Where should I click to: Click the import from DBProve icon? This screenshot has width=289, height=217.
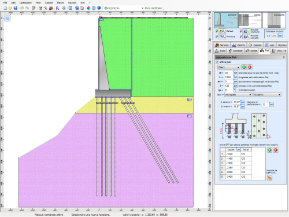pyautogui.click(x=269, y=178)
